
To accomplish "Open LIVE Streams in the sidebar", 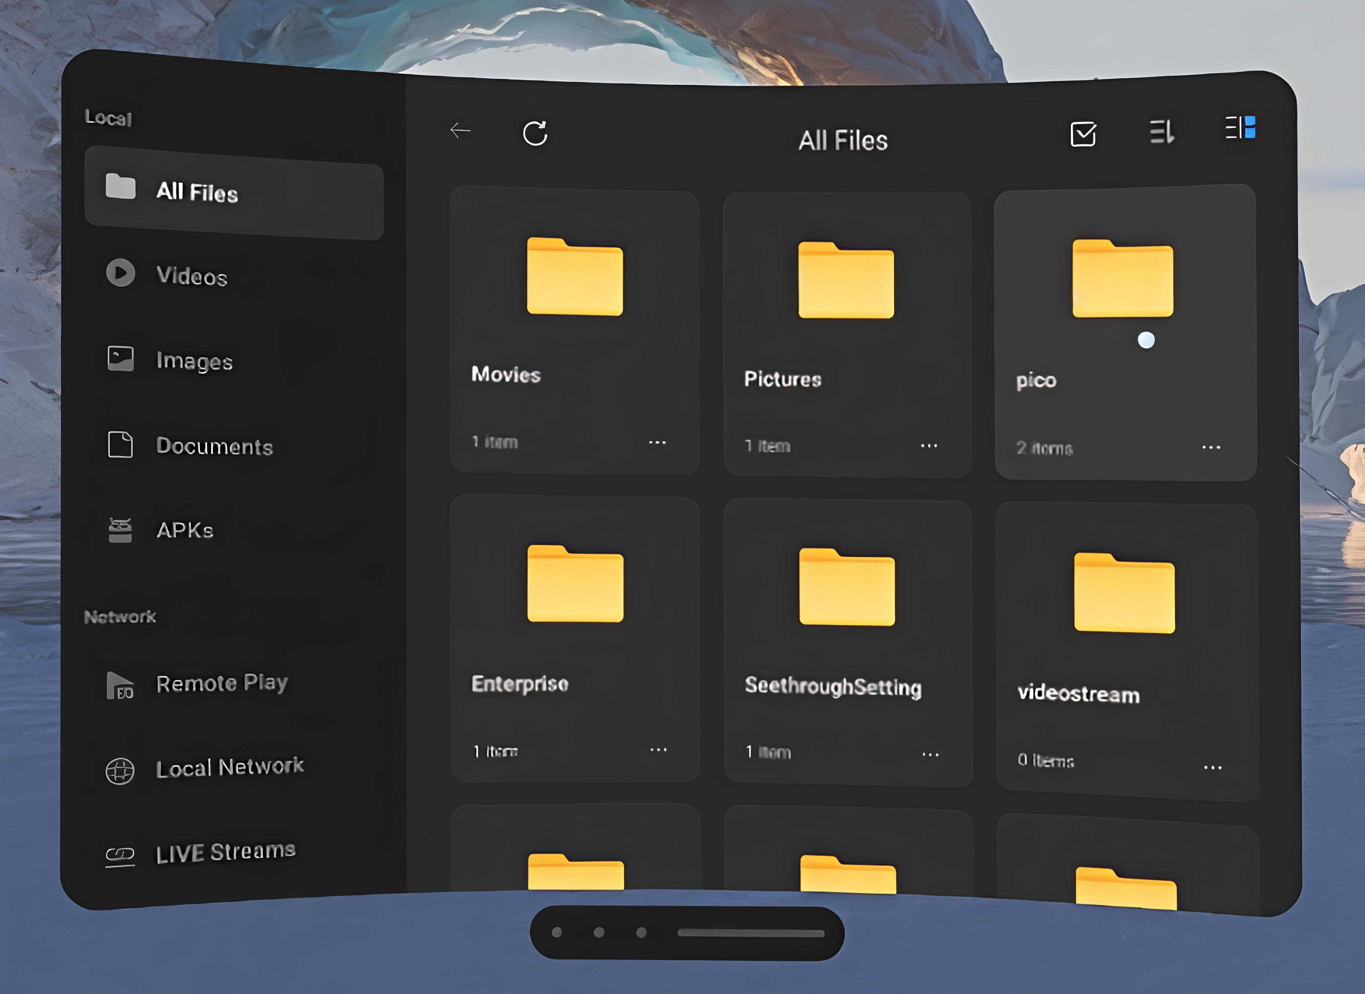I will (x=200, y=853).
